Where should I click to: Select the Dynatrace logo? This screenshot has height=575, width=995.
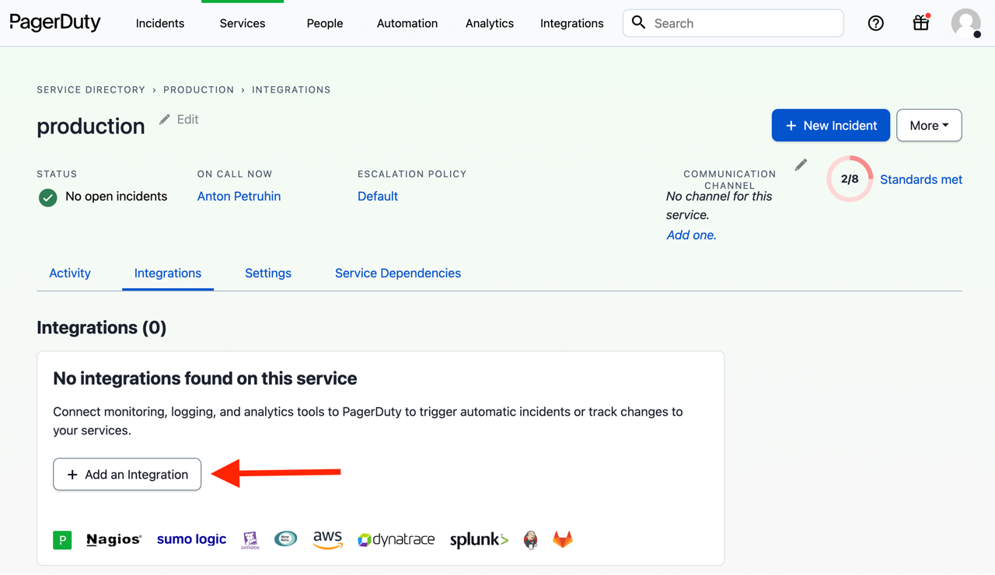(x=396, y=539)
